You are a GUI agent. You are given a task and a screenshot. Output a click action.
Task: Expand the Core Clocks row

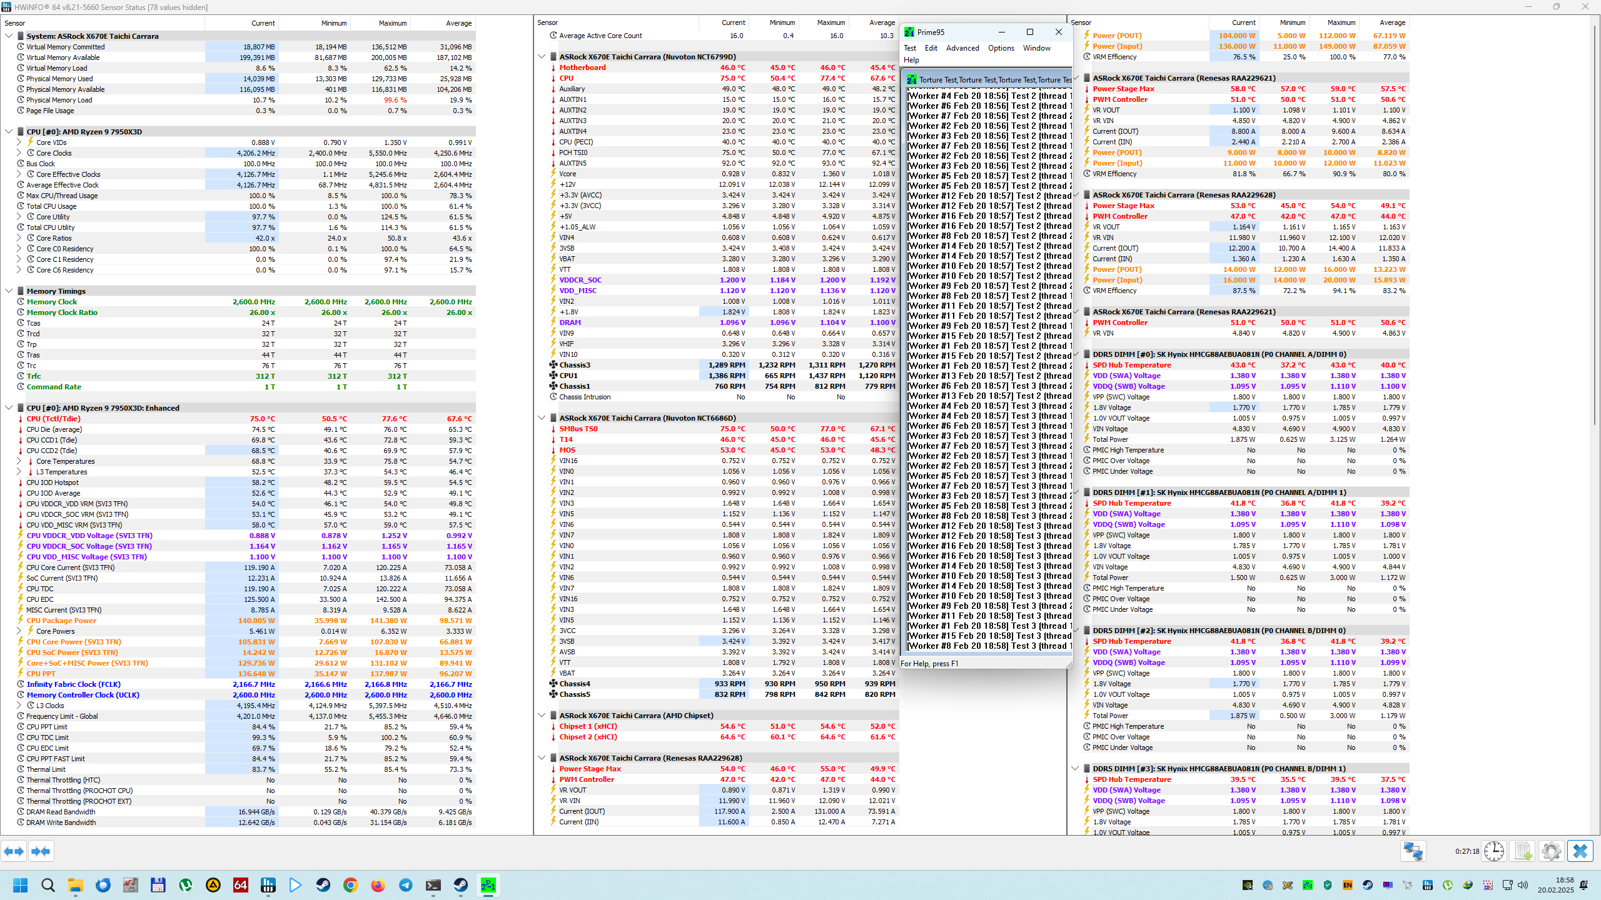tap(19, 153)
